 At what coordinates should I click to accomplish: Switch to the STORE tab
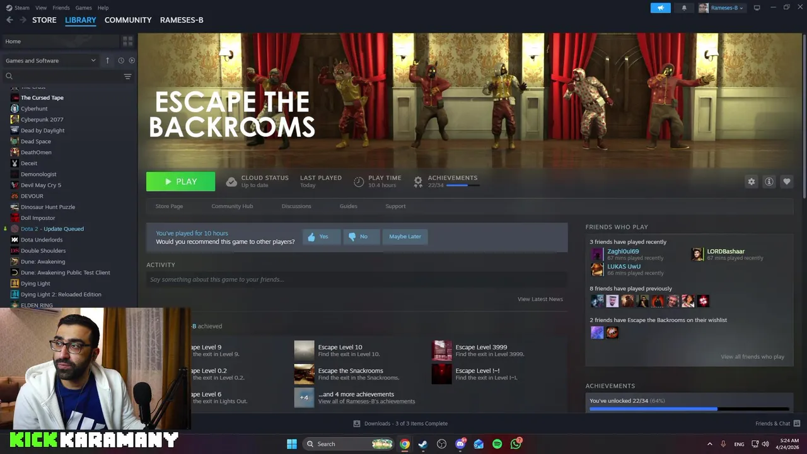[44, 20]
